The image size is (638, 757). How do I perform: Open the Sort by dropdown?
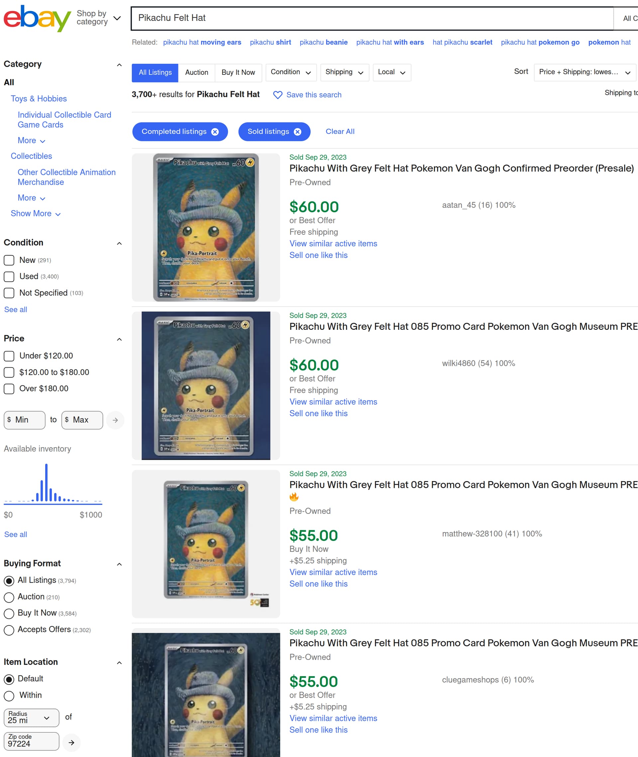pyautogui.click(x=585, y=72)
